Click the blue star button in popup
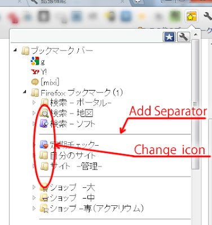212x225 pixels. click(x=169, y=37)
